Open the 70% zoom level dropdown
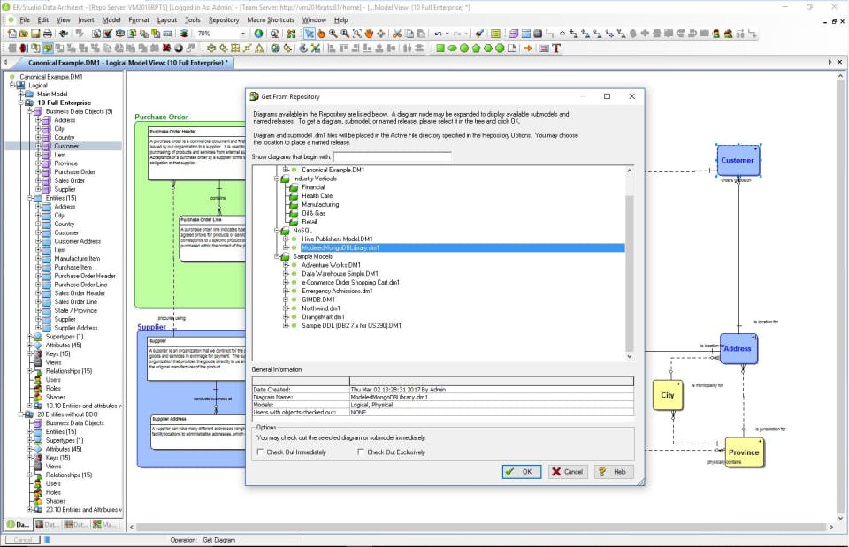849x547 pixels. tap(244, 34)
